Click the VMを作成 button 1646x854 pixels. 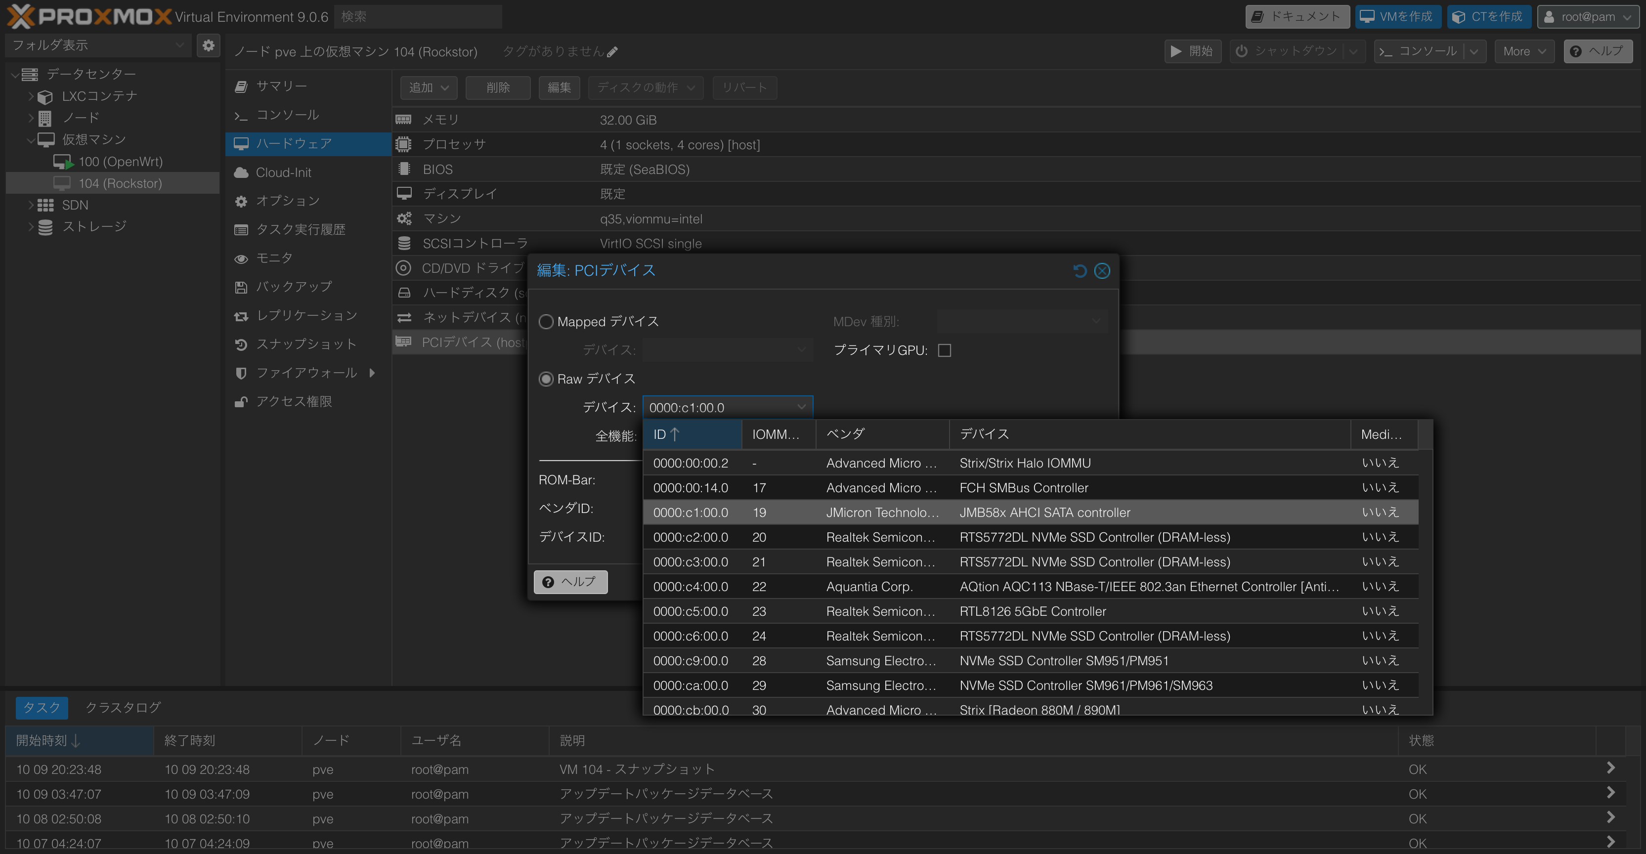pyautogui.click(x=1397, y=17)
